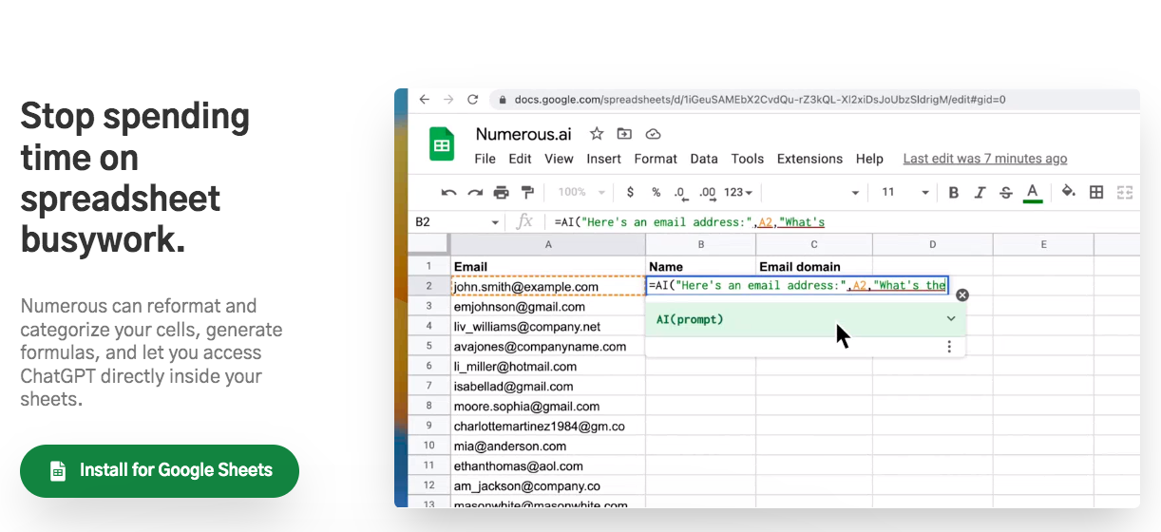Click the 'Email domain' header cell
This screenshot has height=532, width=1161.
(814, 267)
